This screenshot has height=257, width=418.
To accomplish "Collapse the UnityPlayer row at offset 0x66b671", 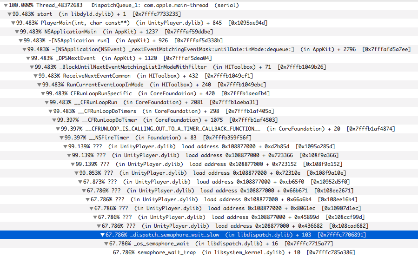I will pyautogui.click(x=84, y=191).
